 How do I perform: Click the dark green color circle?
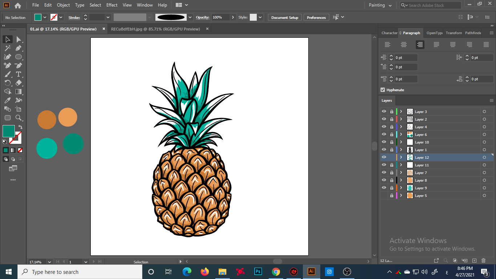73,143
